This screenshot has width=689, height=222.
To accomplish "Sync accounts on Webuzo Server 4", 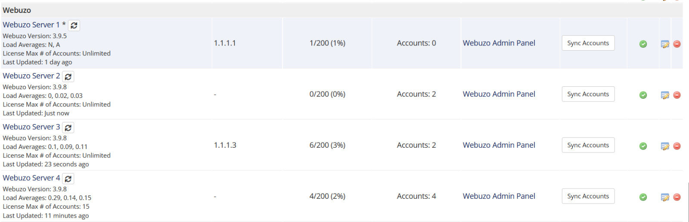I will pos(588,196).
